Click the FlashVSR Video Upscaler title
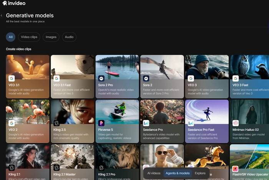Image resolution: width=269 pixels, height=180 pixels. 250,174
